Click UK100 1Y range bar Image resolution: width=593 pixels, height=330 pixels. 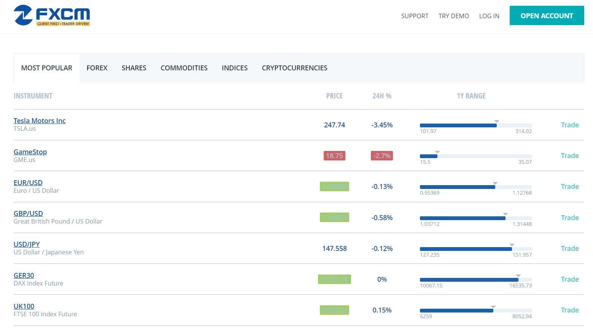click(476, 311)
